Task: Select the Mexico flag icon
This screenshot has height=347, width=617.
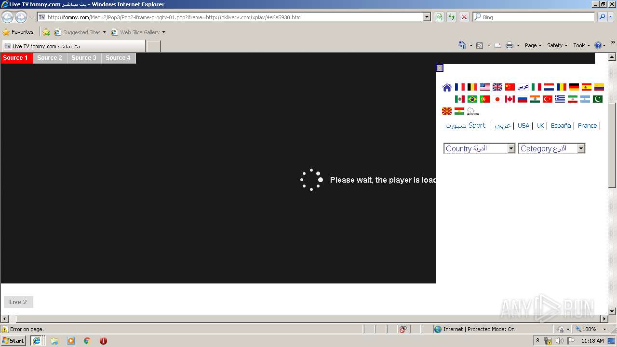Action: [460, 99]
